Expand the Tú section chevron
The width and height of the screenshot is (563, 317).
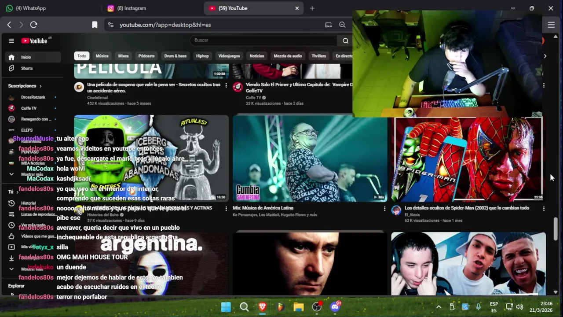(x=18, y=192)
